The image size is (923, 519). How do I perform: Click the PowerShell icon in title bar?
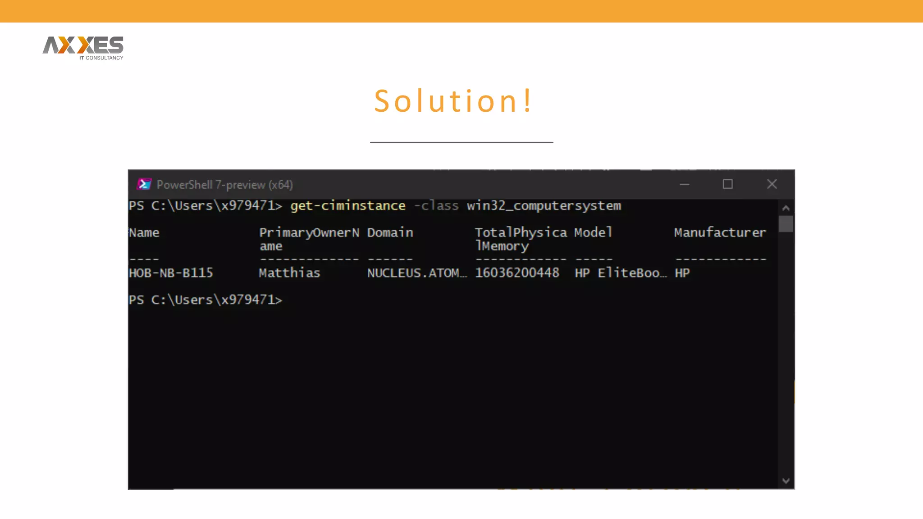(x=144, y=184)
